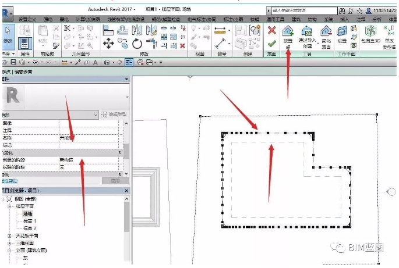Click Close Hidden Windows icon
This screenshot has width=399, height=268.
(x=140, y=62)
